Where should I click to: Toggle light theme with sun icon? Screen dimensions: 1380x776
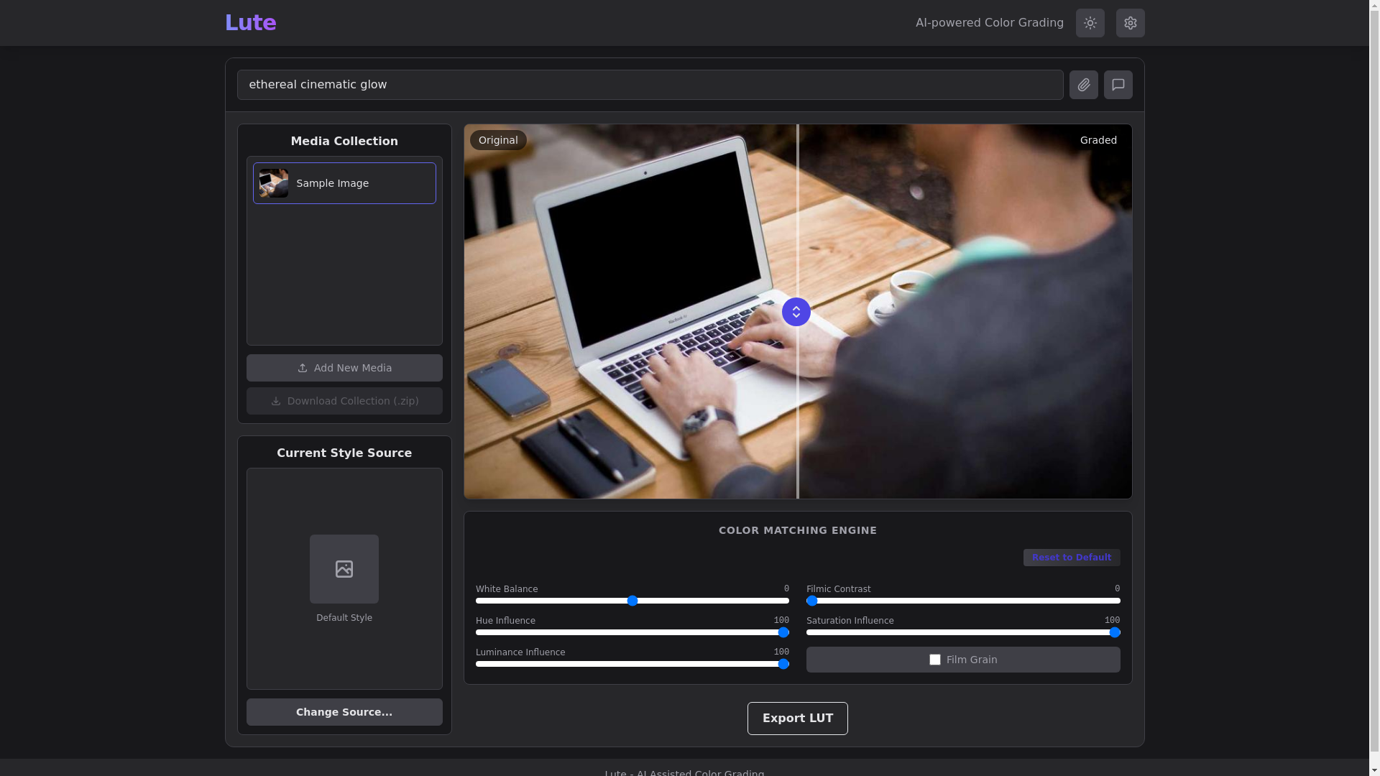[1090, 23]
